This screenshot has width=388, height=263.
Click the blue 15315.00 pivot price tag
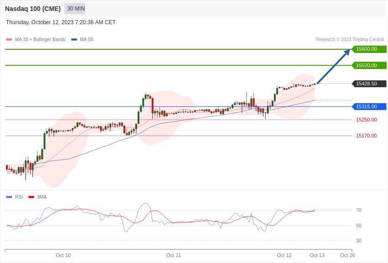[x=369, y=106]
